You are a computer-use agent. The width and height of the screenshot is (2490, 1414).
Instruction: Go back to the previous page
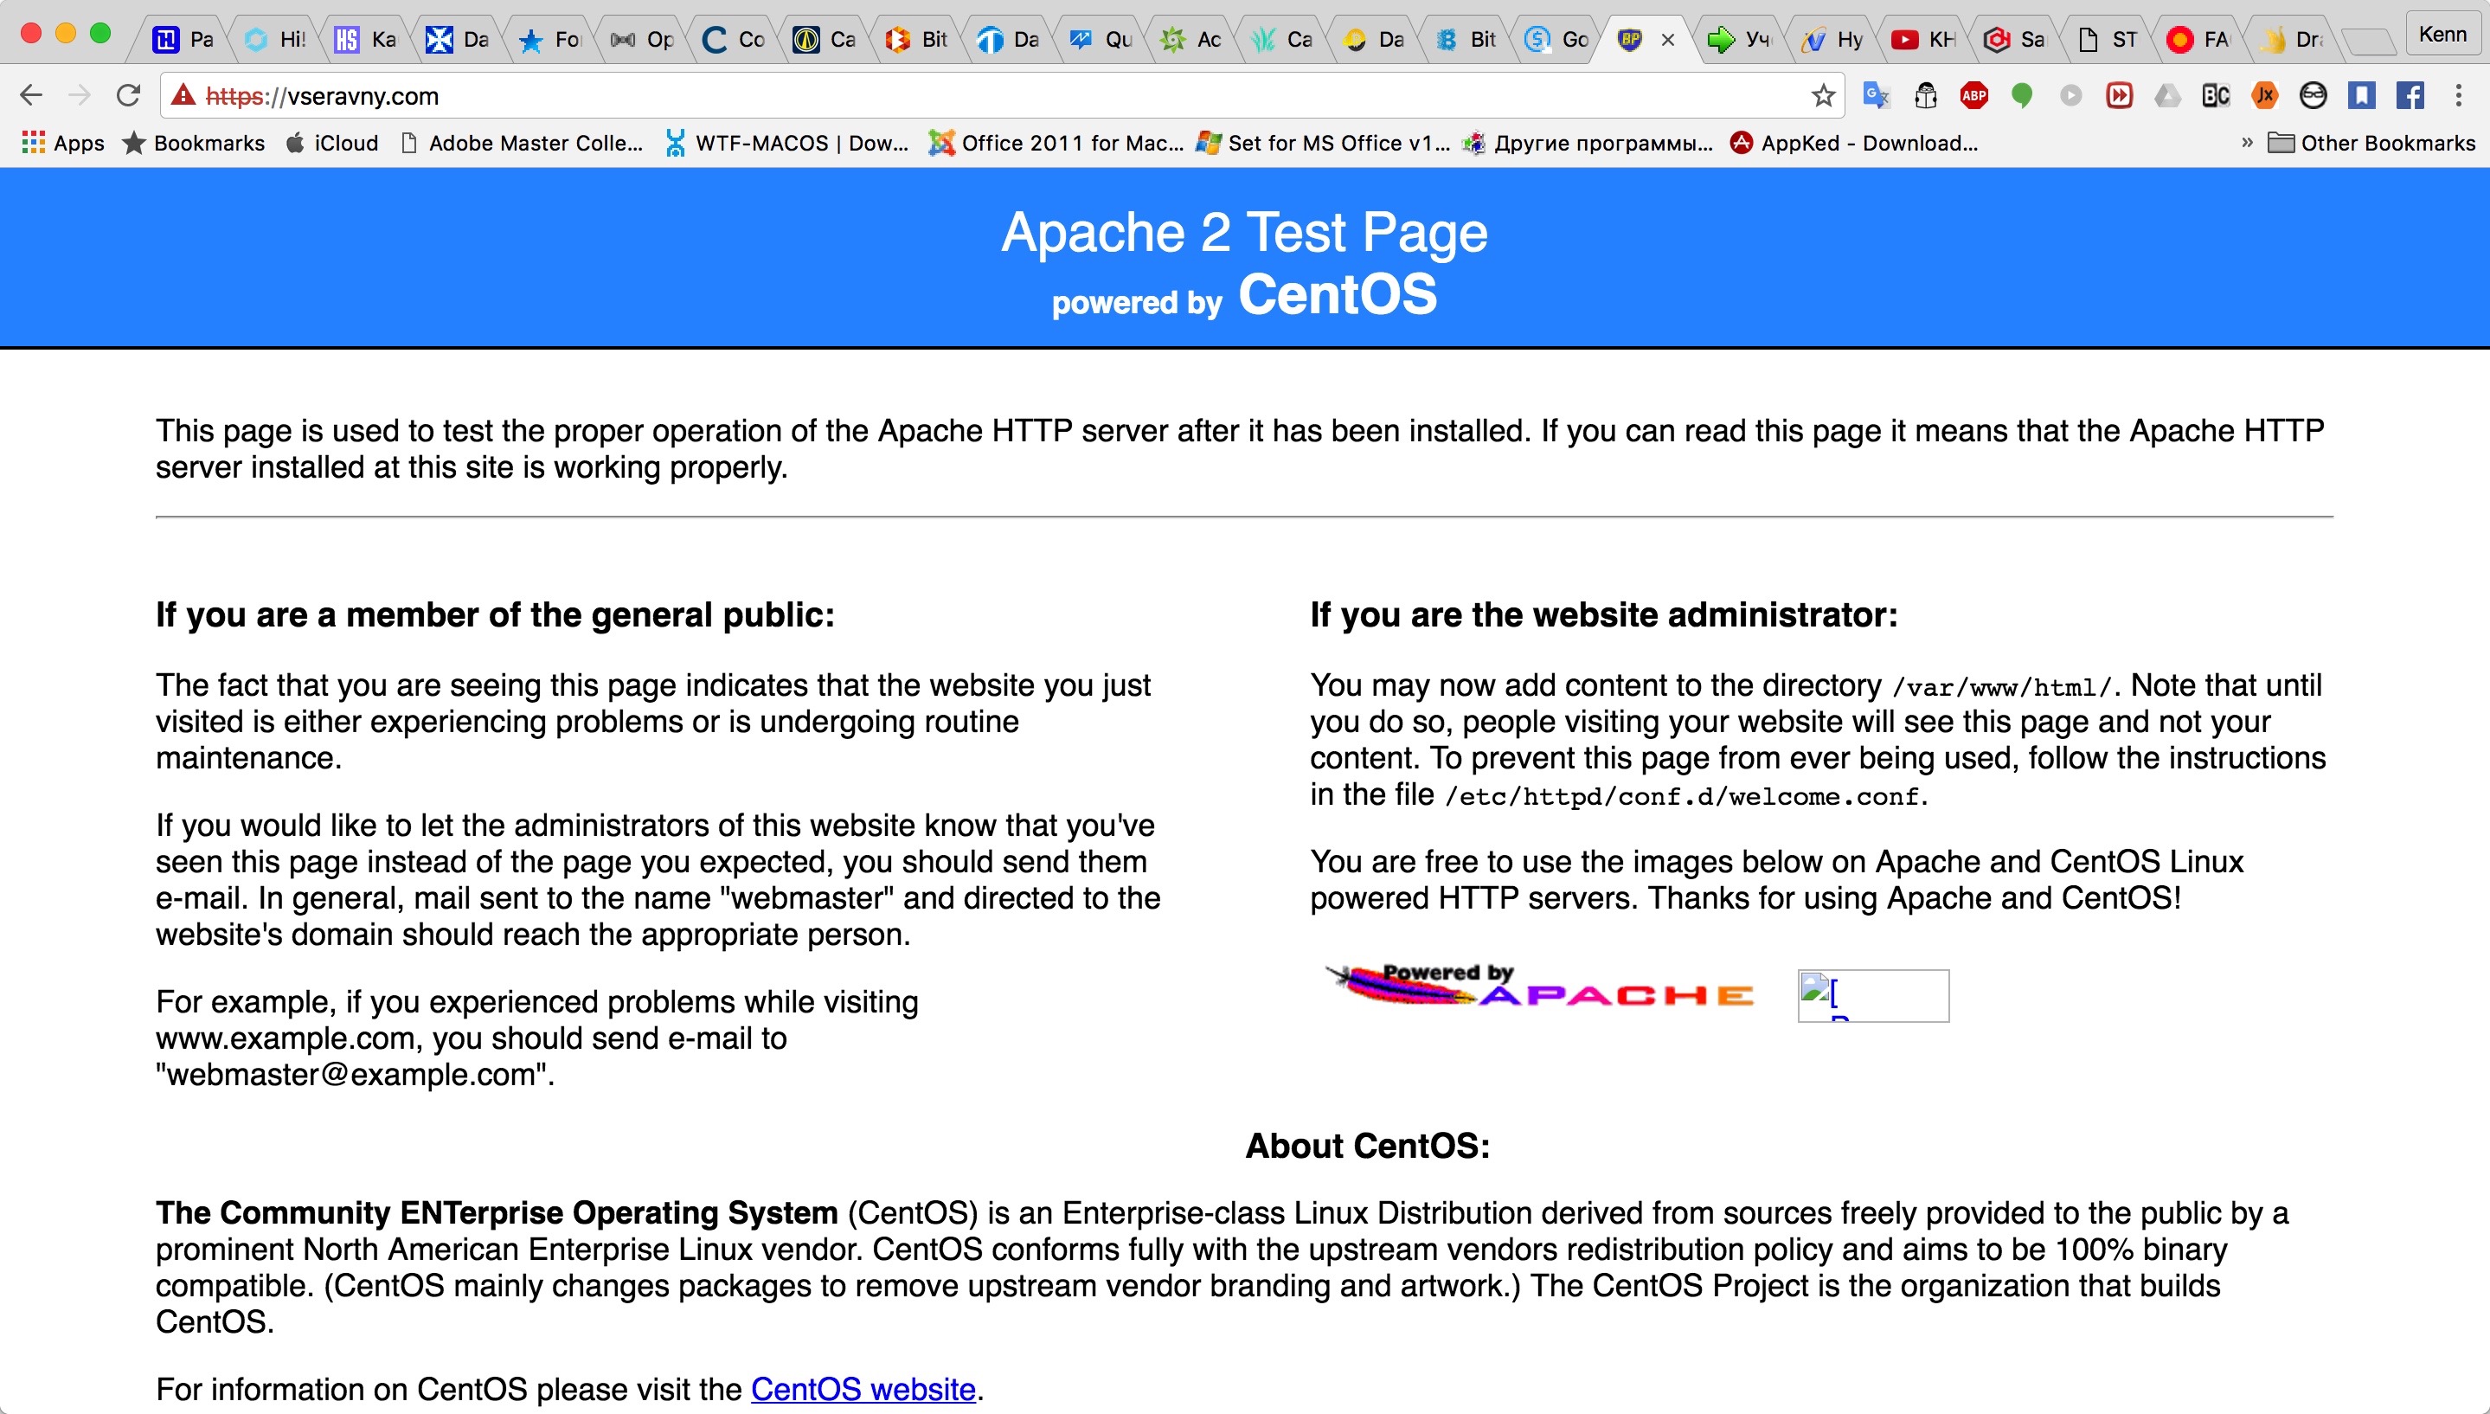[31, 95]
